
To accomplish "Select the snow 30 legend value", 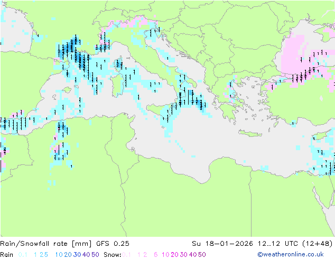I will pos(184,255).
